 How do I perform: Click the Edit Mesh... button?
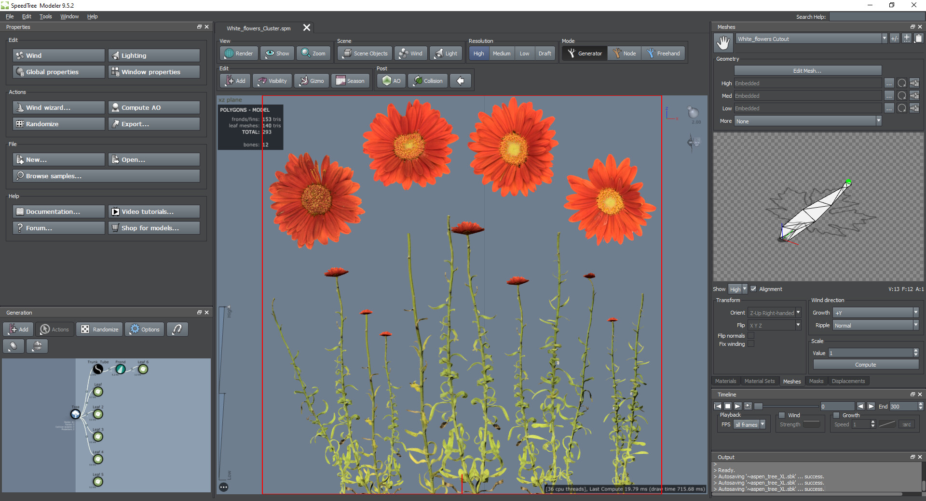click(x=807, y=71)
